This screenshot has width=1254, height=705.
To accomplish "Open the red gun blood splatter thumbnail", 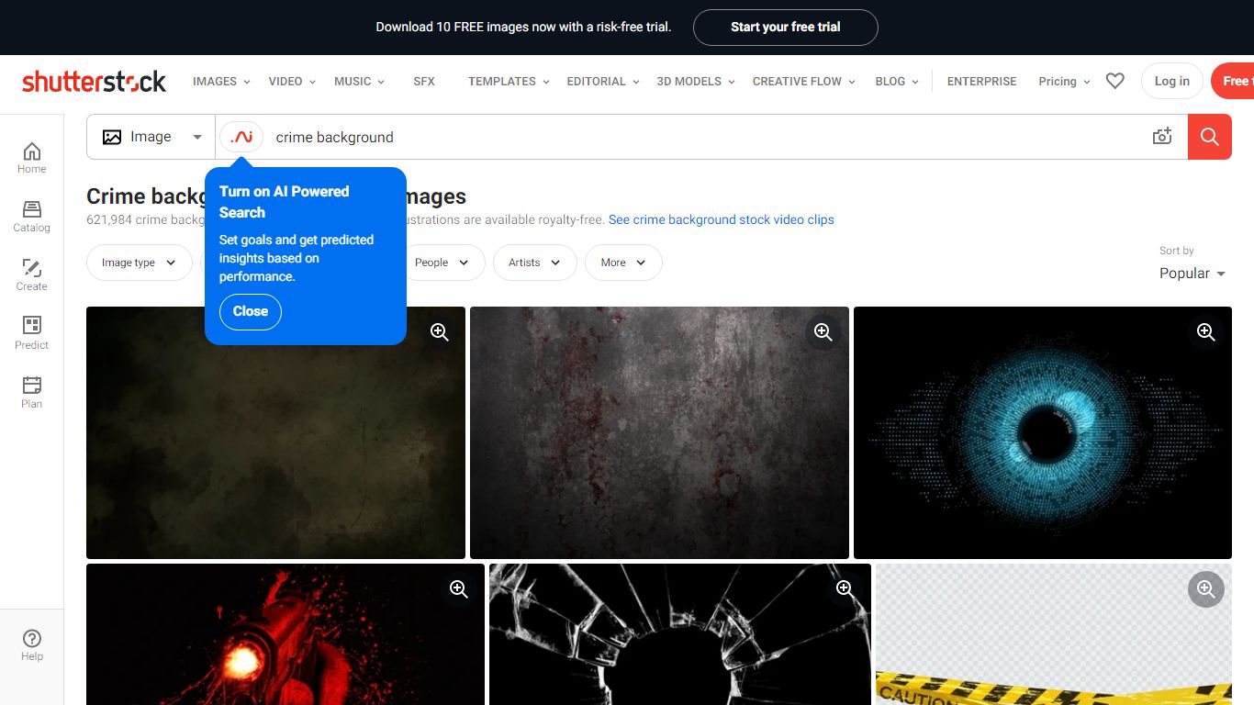I will point(286,634).
